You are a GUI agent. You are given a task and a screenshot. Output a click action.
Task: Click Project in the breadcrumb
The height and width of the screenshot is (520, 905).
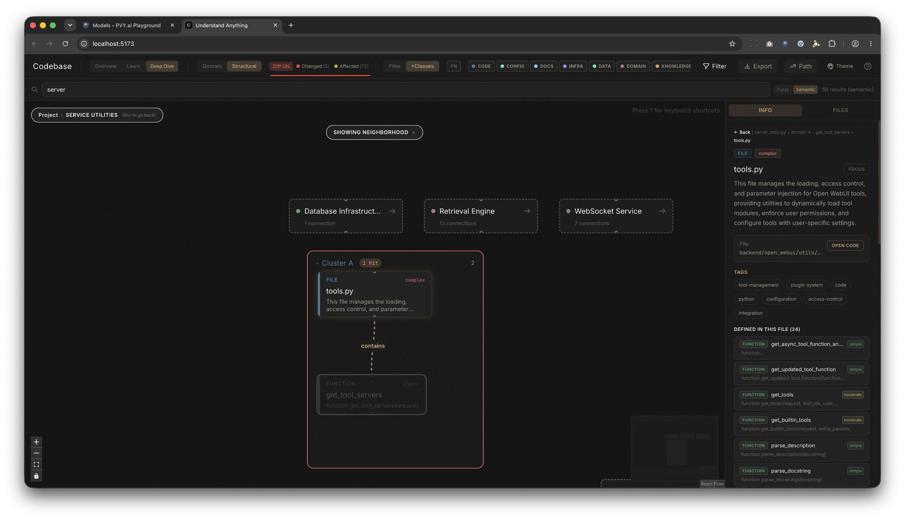[48, 115]
